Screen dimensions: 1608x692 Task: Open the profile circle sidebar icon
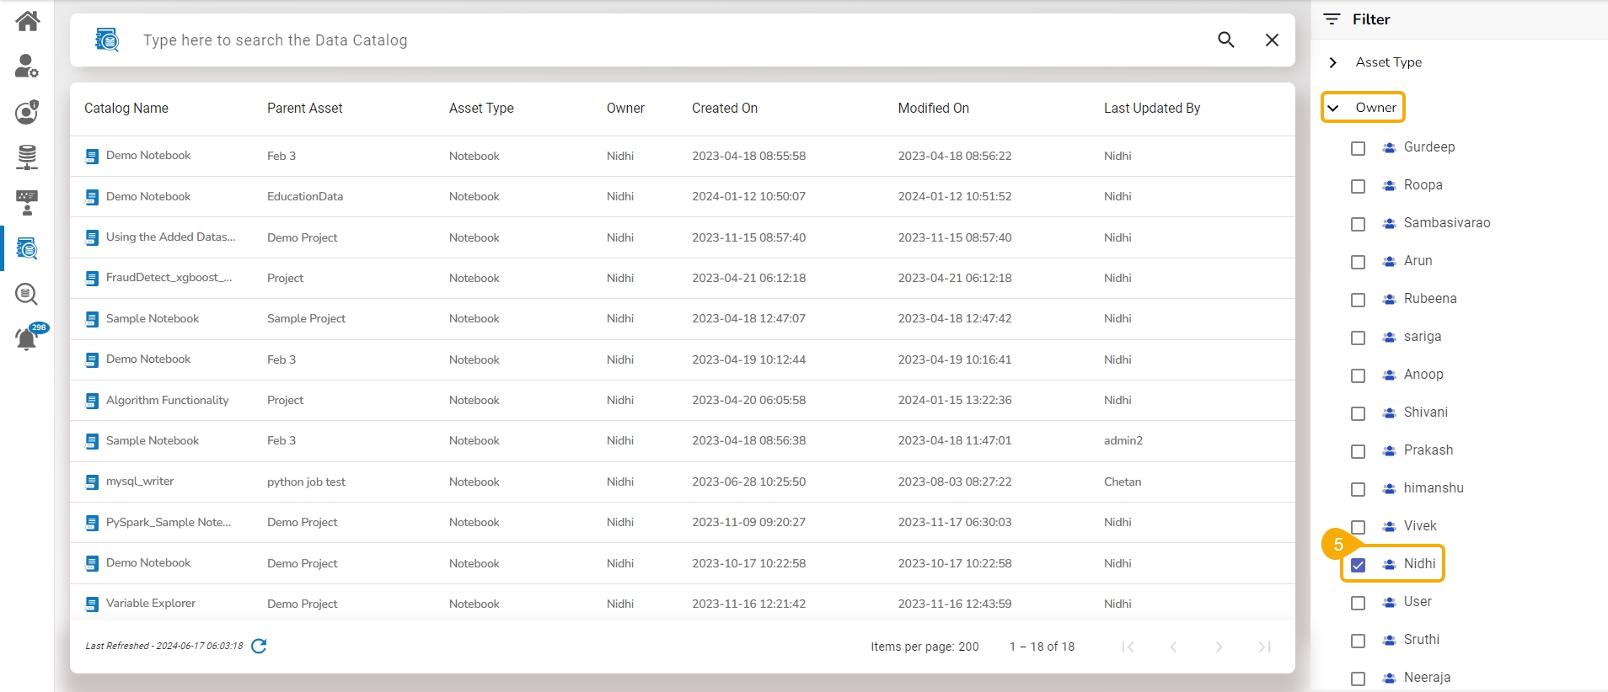(x=27, y=111)
